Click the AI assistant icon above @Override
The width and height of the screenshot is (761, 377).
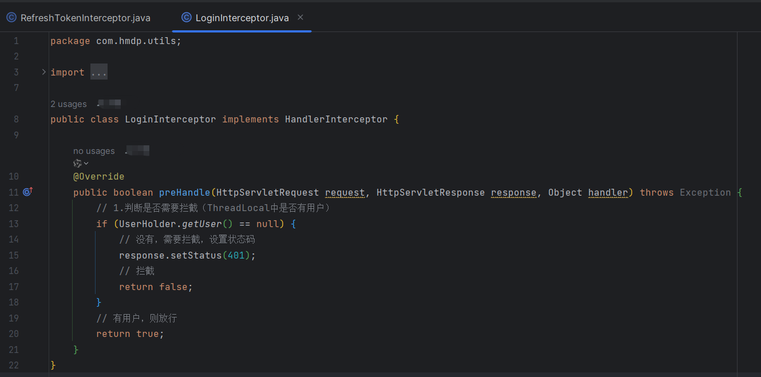77,164
